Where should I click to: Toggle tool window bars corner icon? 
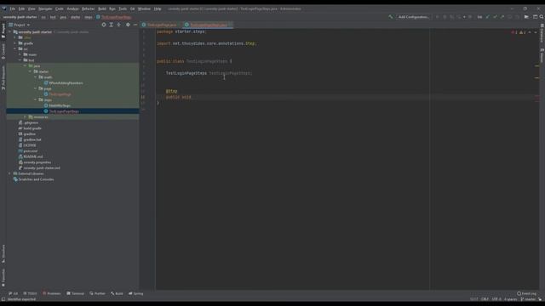coord(3,299)
